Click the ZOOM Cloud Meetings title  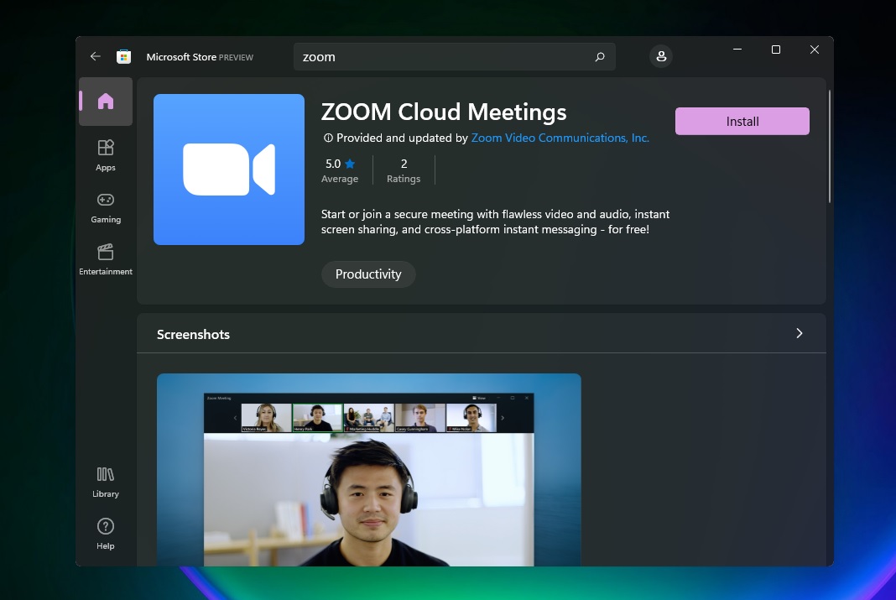(x=444, y=112)
